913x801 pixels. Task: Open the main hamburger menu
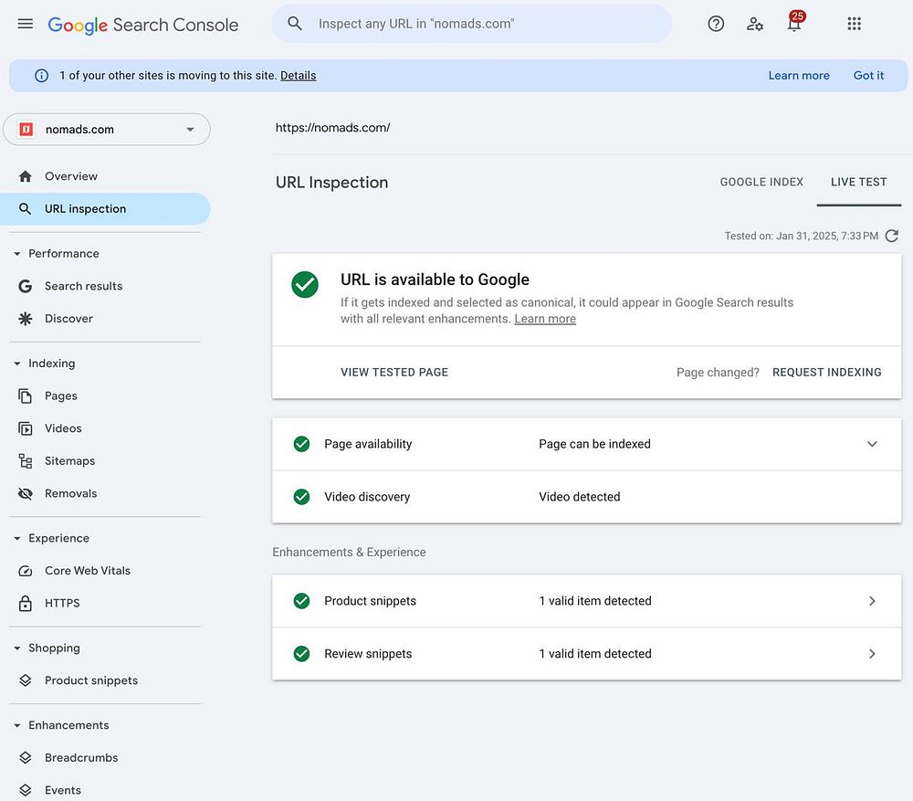tap(25, 24)
